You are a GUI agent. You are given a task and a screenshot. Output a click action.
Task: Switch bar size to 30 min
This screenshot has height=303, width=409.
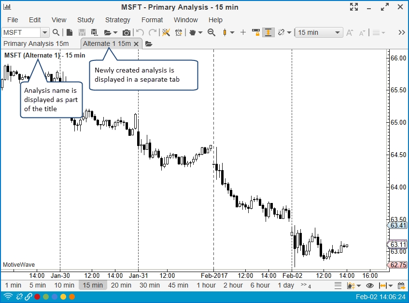tap(150, 285)
